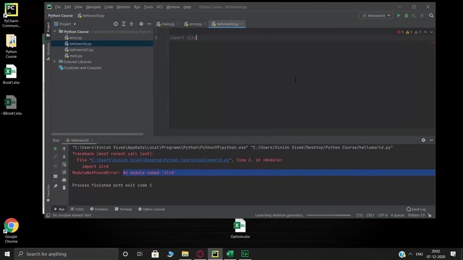Viewport: 463px width, 260px height.
Task: Open the File menu
Action: [x=58, y=7]
